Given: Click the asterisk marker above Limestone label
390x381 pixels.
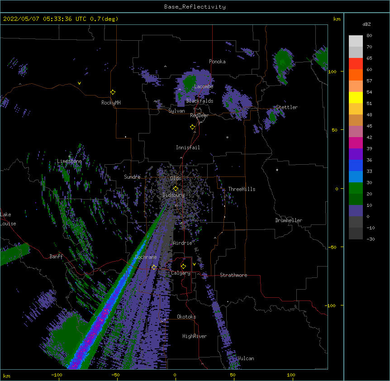Looking at the screenshot, I should (x=69, y=157).
